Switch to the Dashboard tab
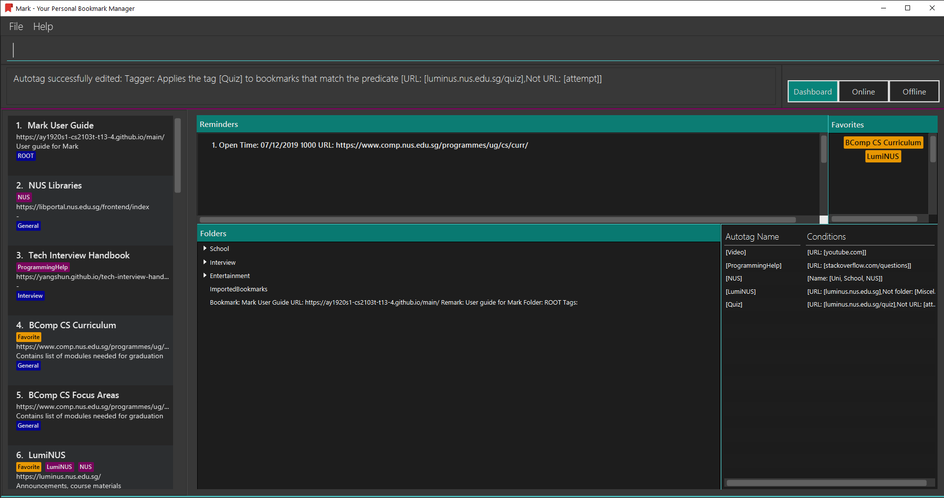944x498 pixels. click(x=813, y=92)
